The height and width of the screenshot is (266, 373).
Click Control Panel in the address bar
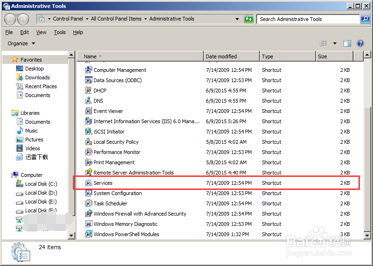(x=68, y=19)
